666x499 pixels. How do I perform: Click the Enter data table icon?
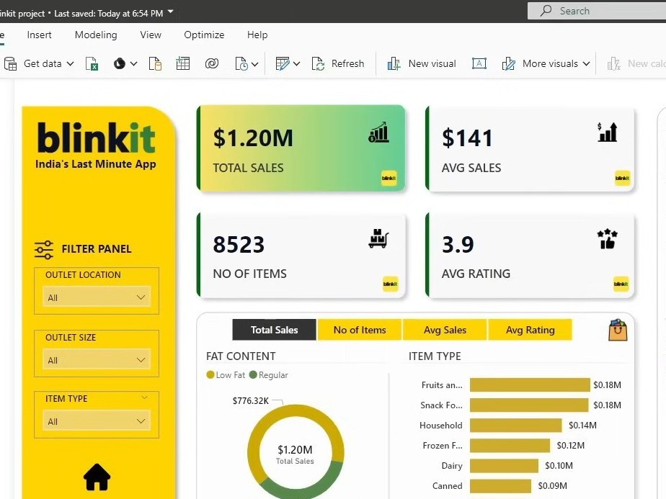(x=183, y=64)
